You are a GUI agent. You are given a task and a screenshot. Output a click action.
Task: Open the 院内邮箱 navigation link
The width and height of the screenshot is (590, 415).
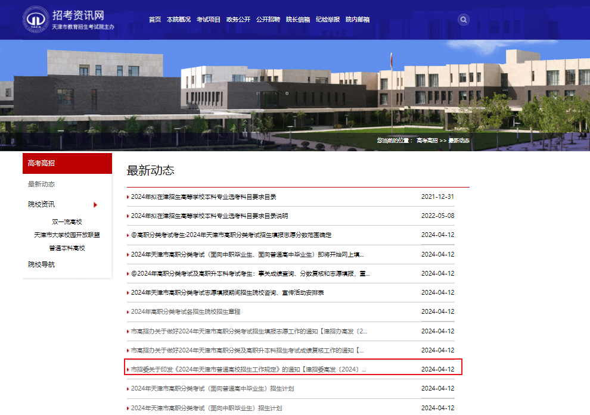pos(358,20)
